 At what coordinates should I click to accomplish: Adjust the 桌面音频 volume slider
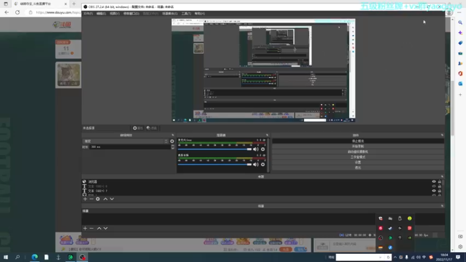click(x=214, y=164)
